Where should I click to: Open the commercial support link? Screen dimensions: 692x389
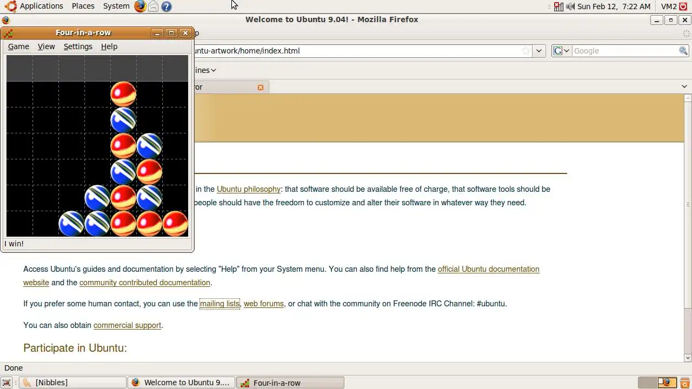click(x=127, y=325)
